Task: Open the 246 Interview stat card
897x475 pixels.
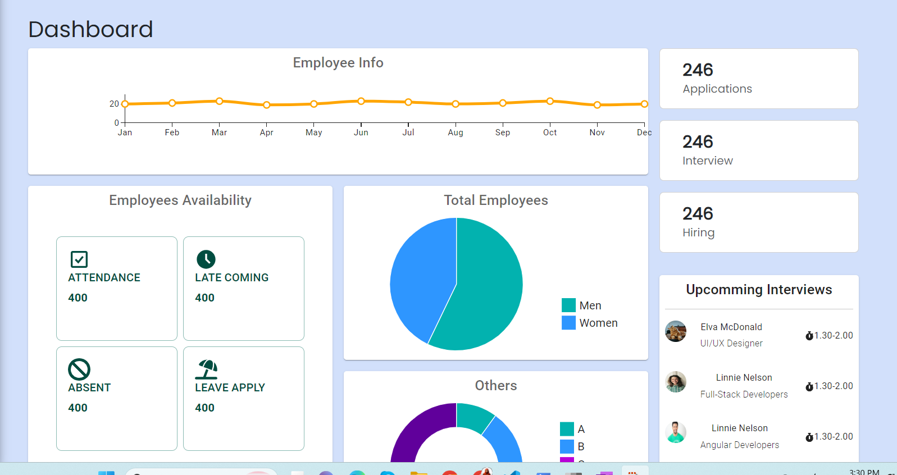Action: (759, 150)
